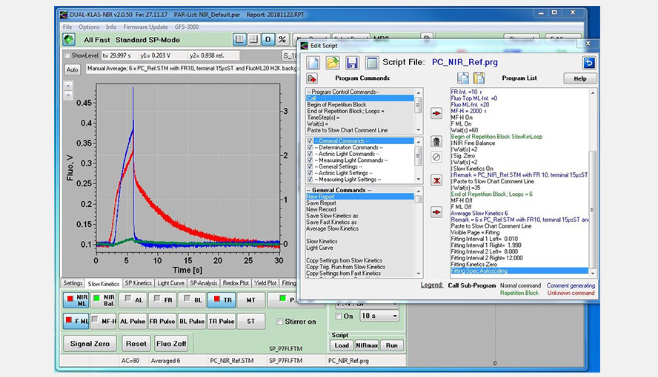Paste into the program list with the clipboard icon
This screenshot has height=377, width=658.
(479, 78)
